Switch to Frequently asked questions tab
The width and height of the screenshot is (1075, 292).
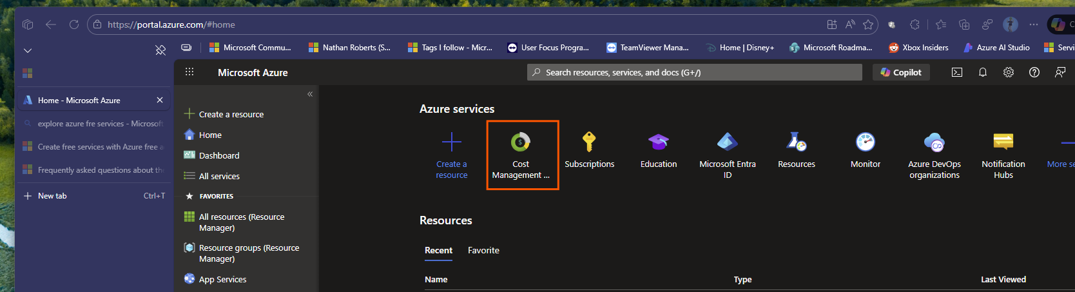click(x=93, y=170)
